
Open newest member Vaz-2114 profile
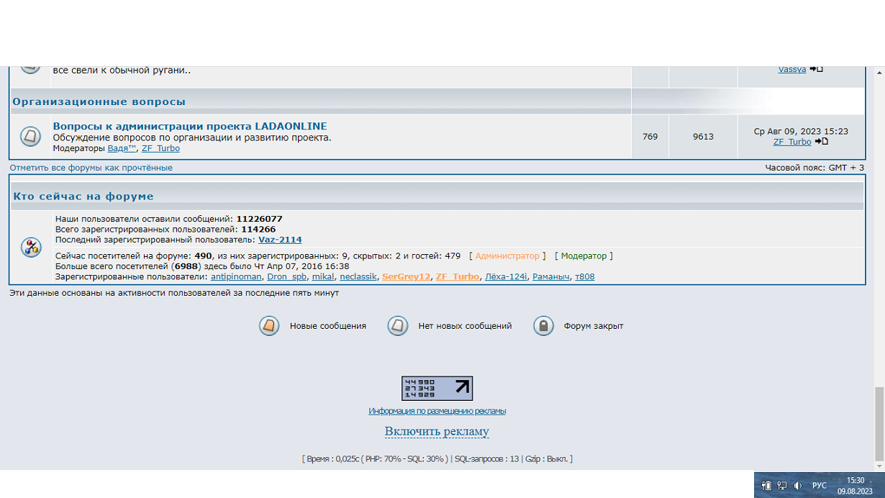coord(280,240)
